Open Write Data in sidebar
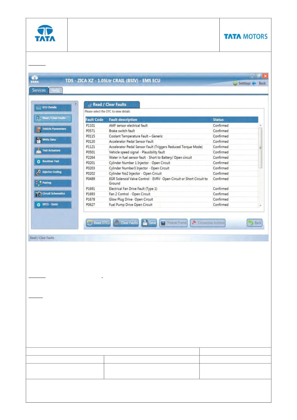 (52, 140)
